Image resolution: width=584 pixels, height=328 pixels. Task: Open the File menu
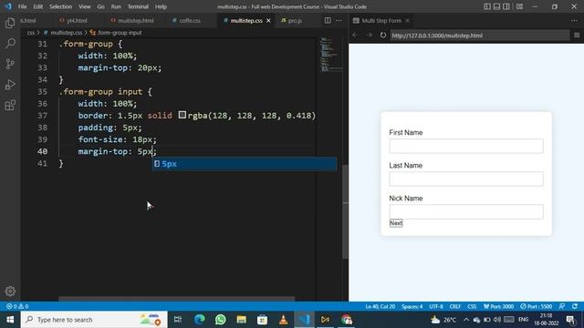22,6
